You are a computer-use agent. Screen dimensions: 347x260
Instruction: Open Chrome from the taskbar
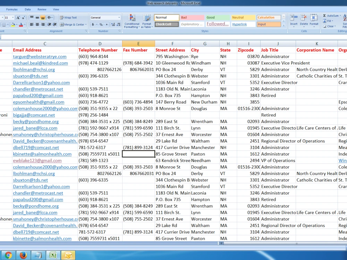coord(8,255)
